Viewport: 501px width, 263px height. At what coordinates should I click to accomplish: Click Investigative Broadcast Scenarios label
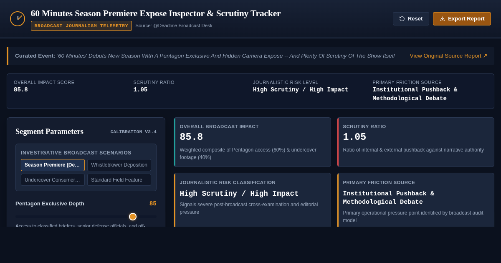(76, 153)
